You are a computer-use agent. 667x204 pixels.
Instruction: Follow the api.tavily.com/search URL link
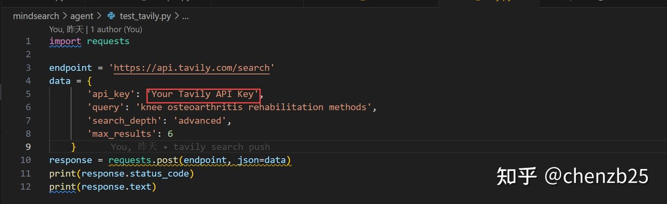[192, 68]
